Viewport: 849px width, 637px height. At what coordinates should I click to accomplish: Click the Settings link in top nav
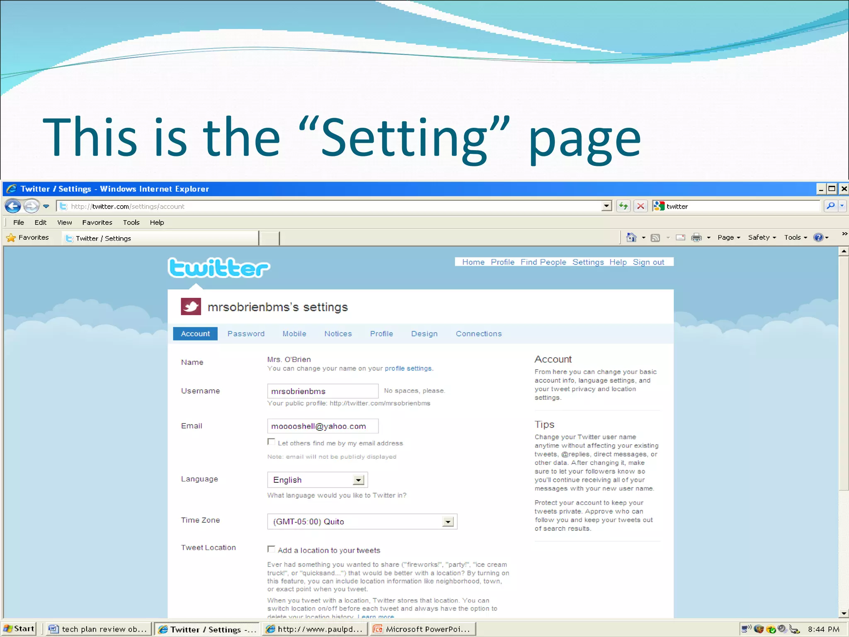tap(588, 262)
